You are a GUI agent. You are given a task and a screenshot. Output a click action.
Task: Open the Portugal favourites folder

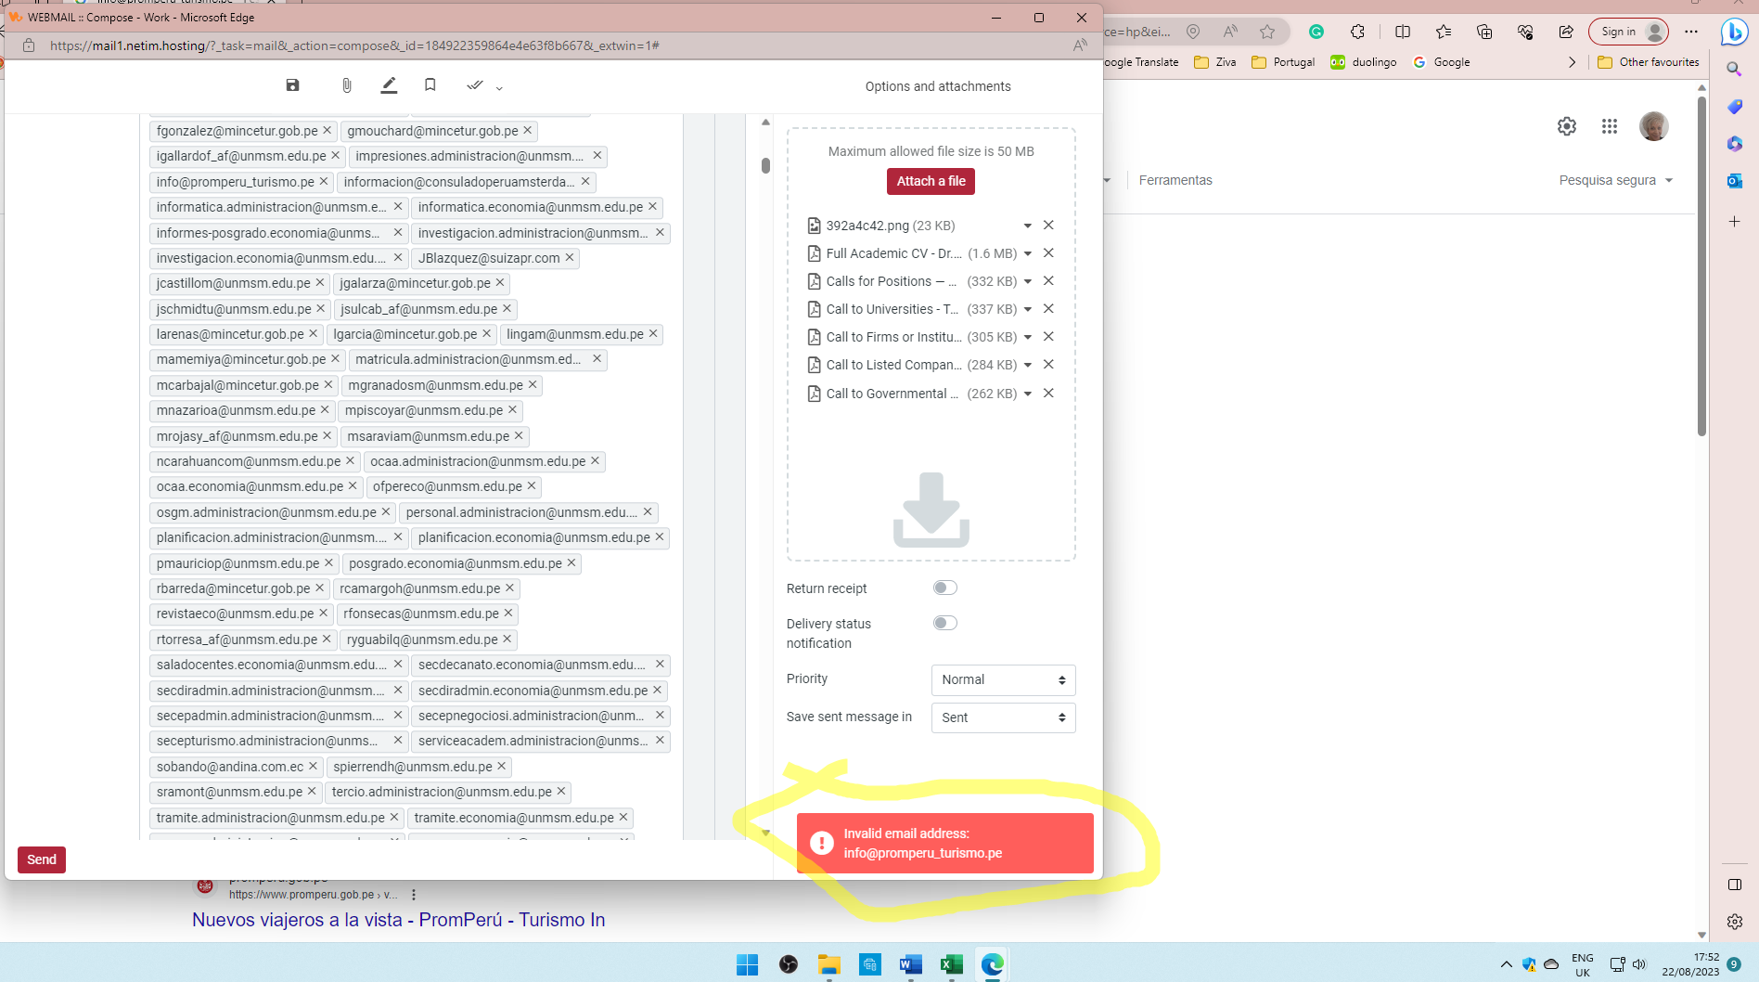pyautogui.click(x=1283, y=62)
